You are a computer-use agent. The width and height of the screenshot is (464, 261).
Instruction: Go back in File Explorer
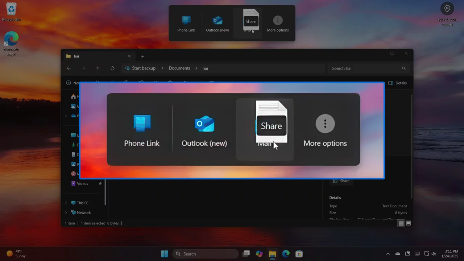[x=69, y=68]
